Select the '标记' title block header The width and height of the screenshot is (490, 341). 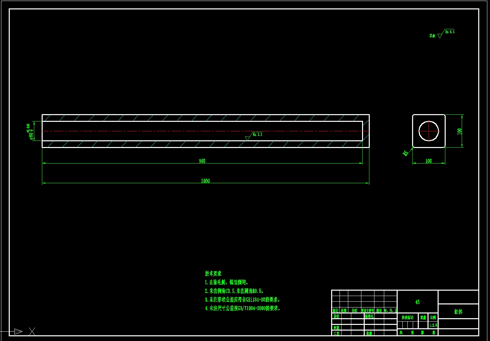click(336, 310)
